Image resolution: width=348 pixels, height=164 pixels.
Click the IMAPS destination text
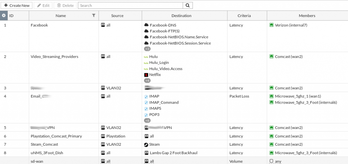(x=155, y=108)
